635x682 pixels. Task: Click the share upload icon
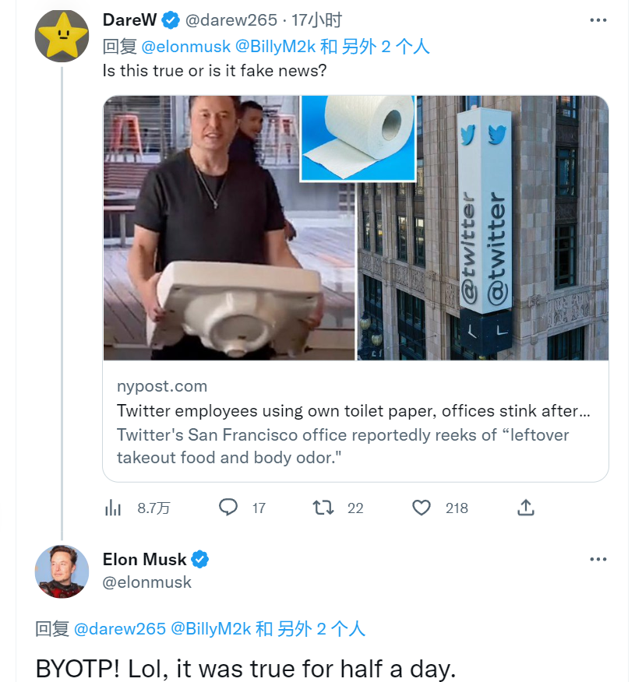click(526, 508)
